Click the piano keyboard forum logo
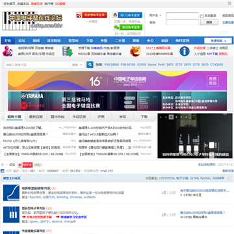Viewport: 234px width, 234px height. (32, 21)
